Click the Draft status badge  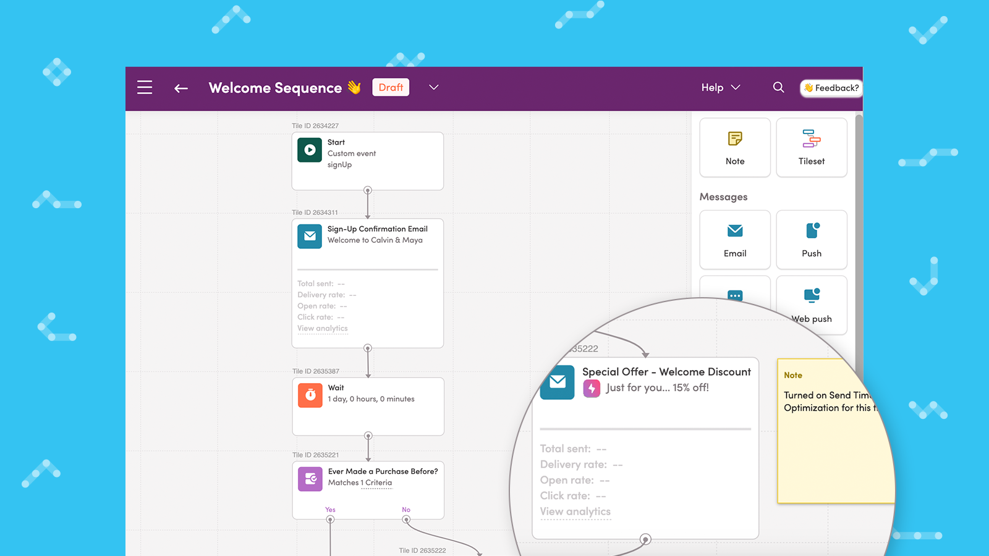point(391,88)
